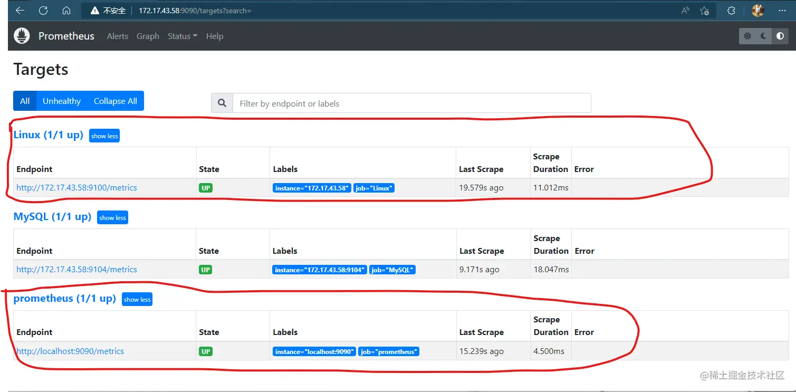
Task: Open the read aloud icon in address bar
Action: 685,11
